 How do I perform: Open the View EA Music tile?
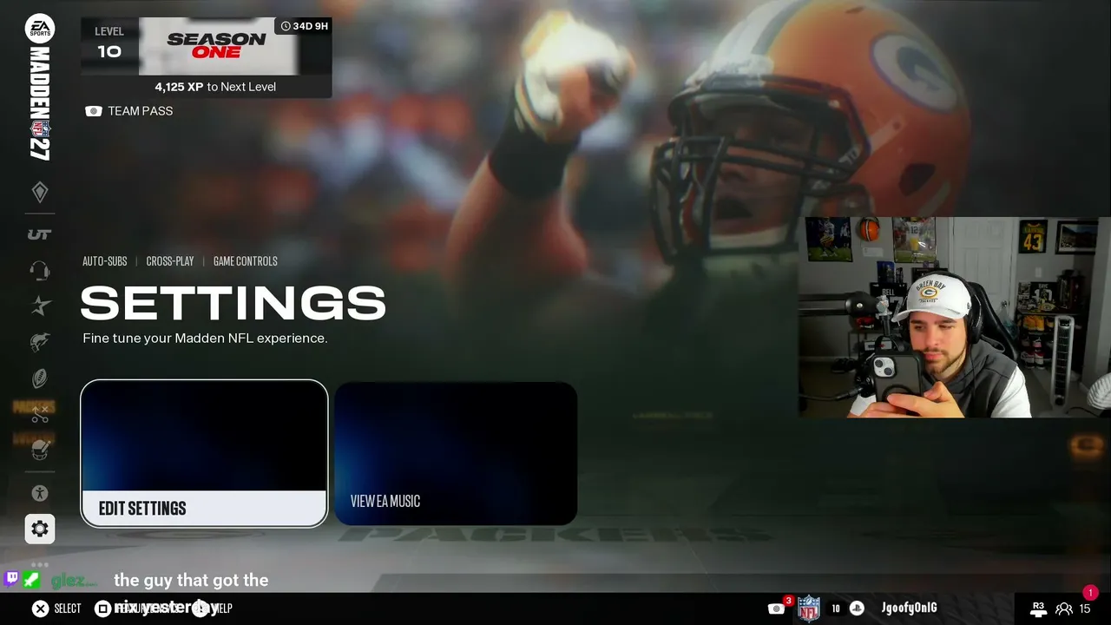(x=456, y=453)
